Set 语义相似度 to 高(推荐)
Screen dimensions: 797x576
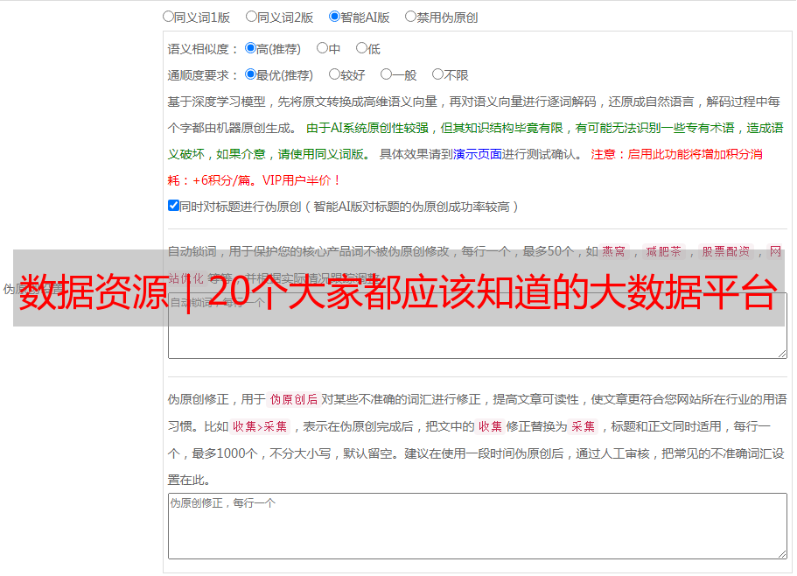[250, 48]
